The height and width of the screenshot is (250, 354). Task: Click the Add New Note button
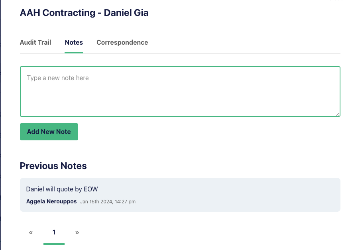(49, 132)
